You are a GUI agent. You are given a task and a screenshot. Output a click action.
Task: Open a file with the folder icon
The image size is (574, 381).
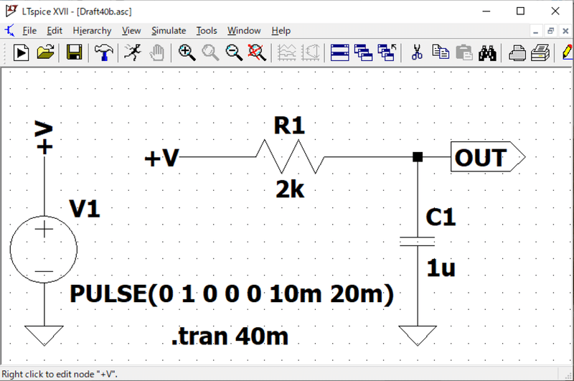pyautogui.click(x=45, y=53)
